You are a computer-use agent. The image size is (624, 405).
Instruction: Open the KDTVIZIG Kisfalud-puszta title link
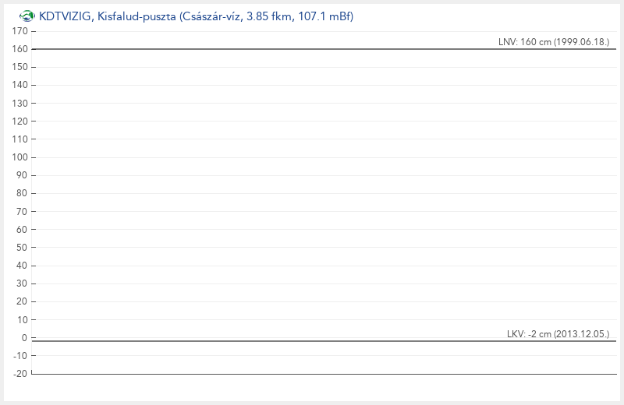click(197, 16)
